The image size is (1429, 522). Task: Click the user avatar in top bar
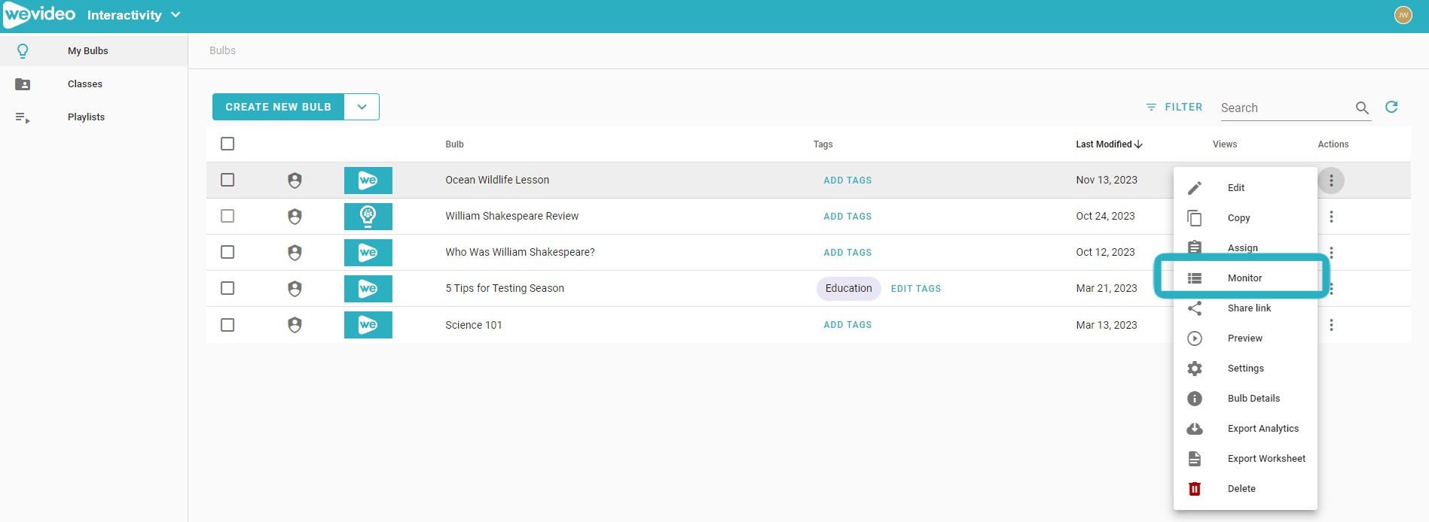[x=1403, y=15]
